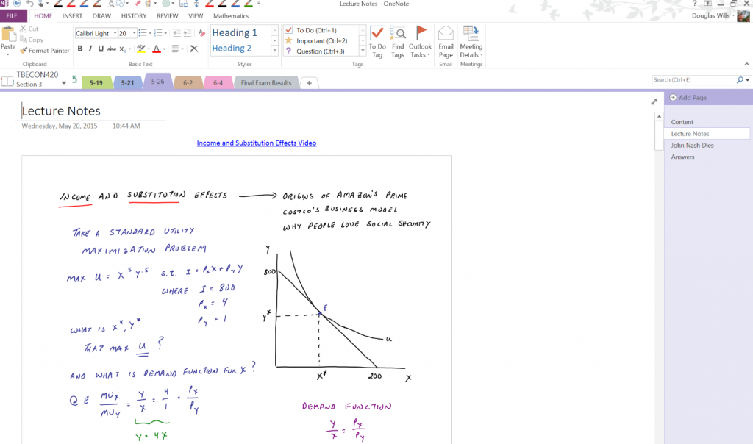
Task: Open the font size dropdown
Action: point(132,33)
